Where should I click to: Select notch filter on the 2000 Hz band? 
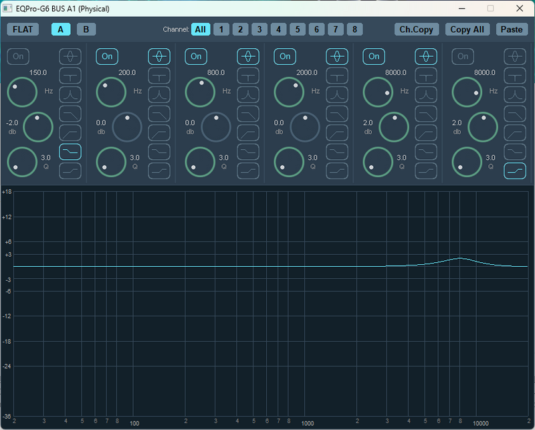[337, 76]
